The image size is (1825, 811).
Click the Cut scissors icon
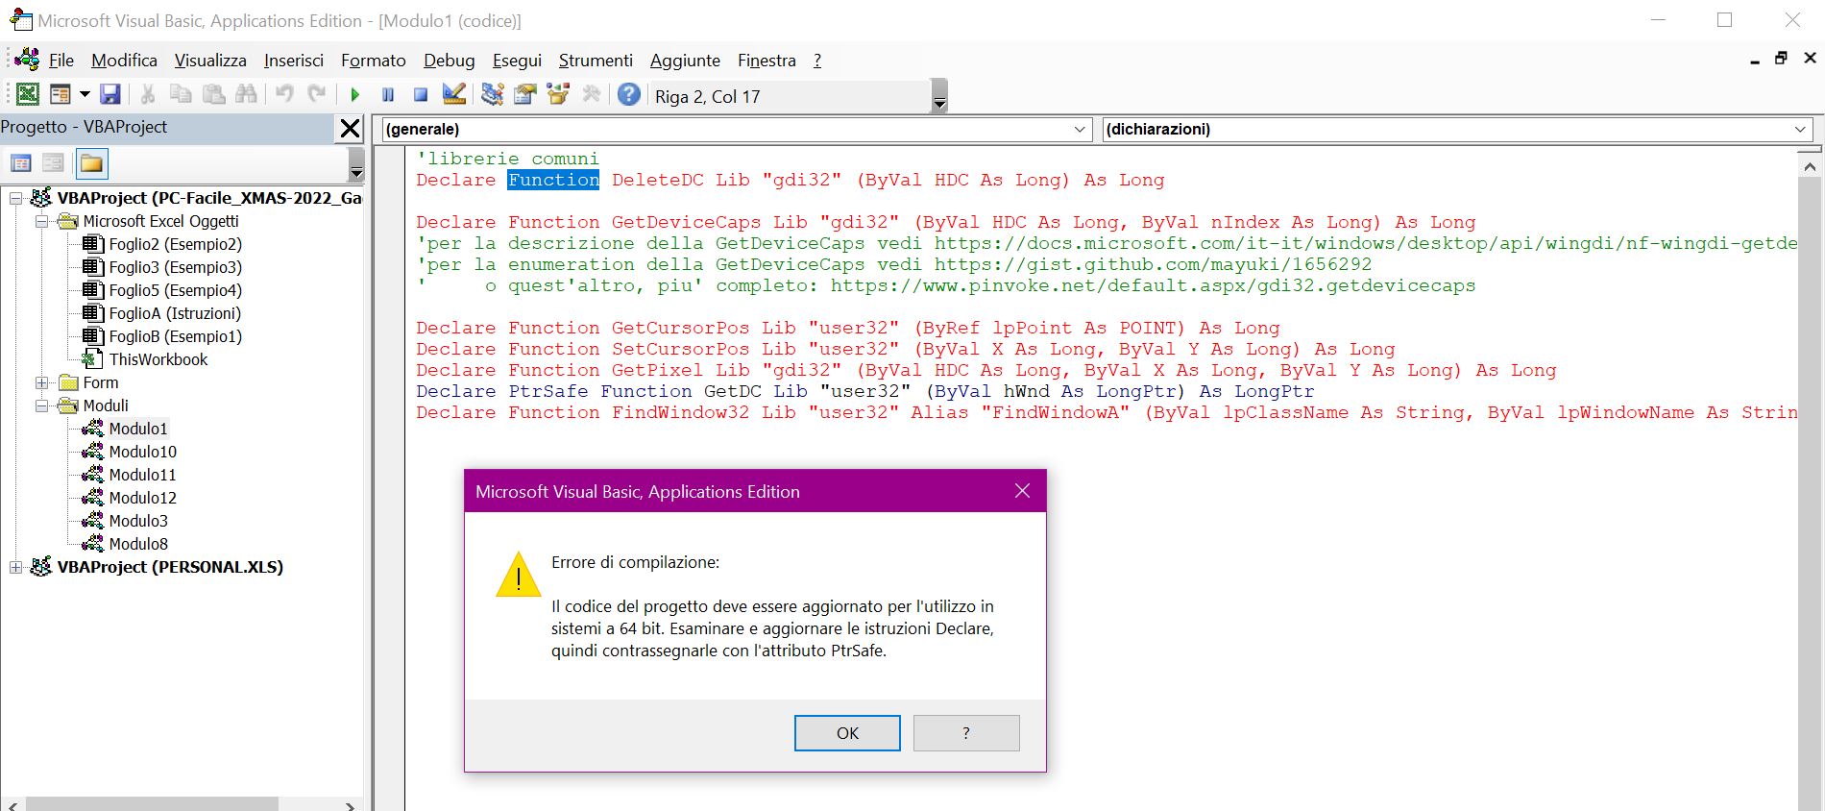point(148,94)
